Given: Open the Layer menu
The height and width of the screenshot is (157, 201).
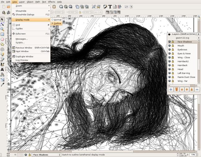Looking at the screenshot, I should click(22, 2).
